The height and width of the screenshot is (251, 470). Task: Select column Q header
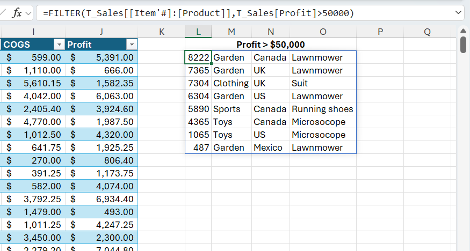coord(427,32)
